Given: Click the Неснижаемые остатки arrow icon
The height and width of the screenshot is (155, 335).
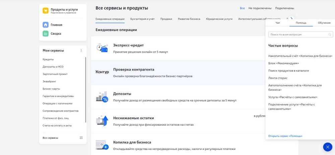Looking at the screenshot, I should pos(102,121).
